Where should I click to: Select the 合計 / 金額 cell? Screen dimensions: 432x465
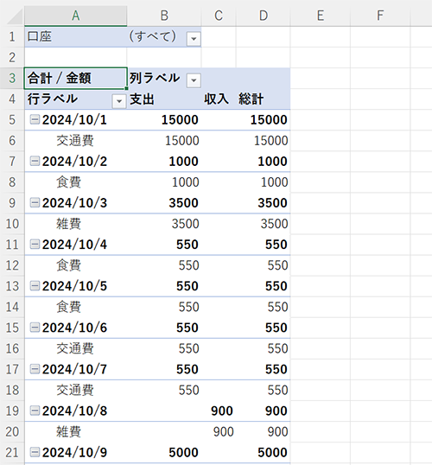pos(76,79)
